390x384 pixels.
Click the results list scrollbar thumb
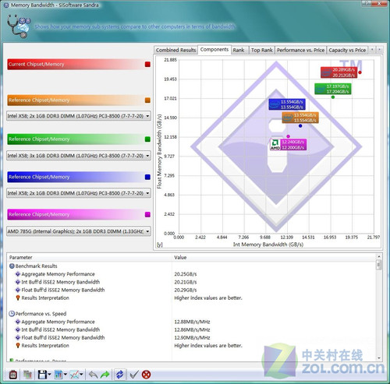(379, 266)
